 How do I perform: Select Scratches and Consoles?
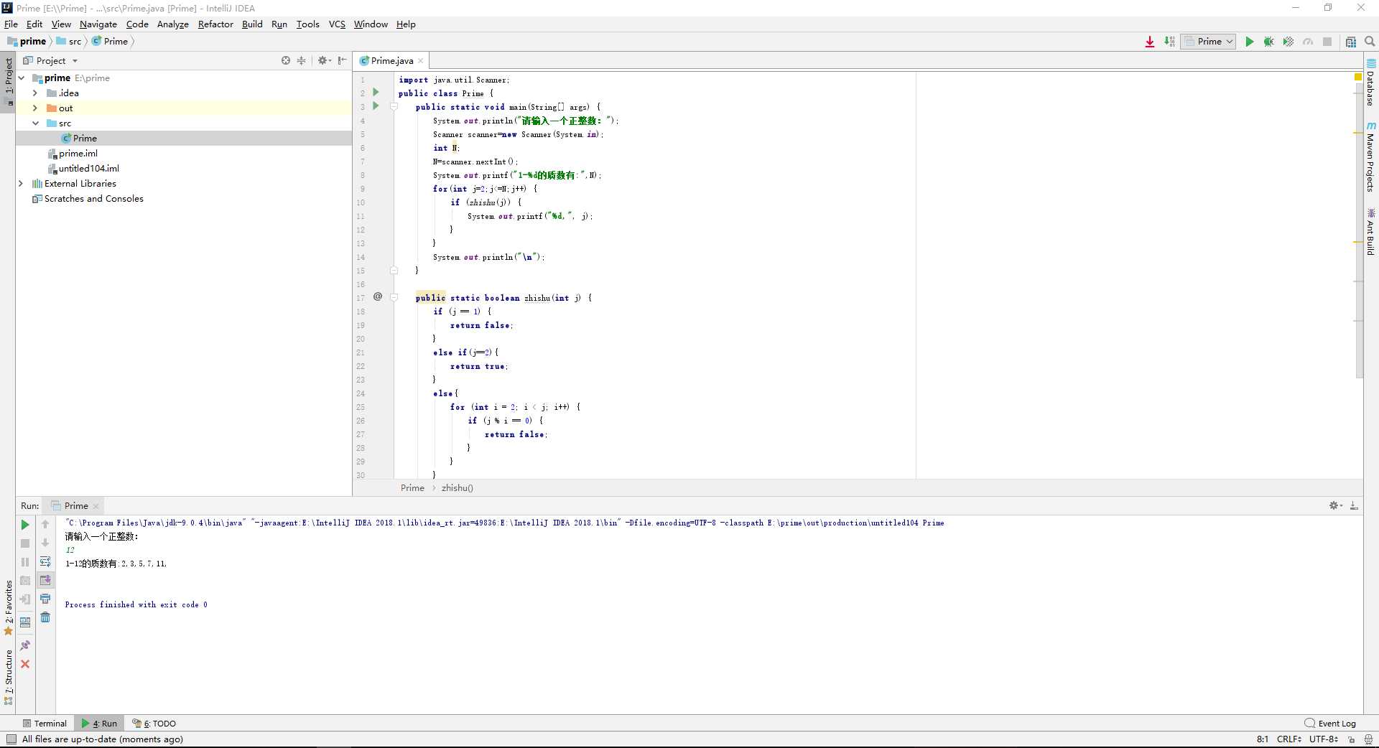click(93, 199)
